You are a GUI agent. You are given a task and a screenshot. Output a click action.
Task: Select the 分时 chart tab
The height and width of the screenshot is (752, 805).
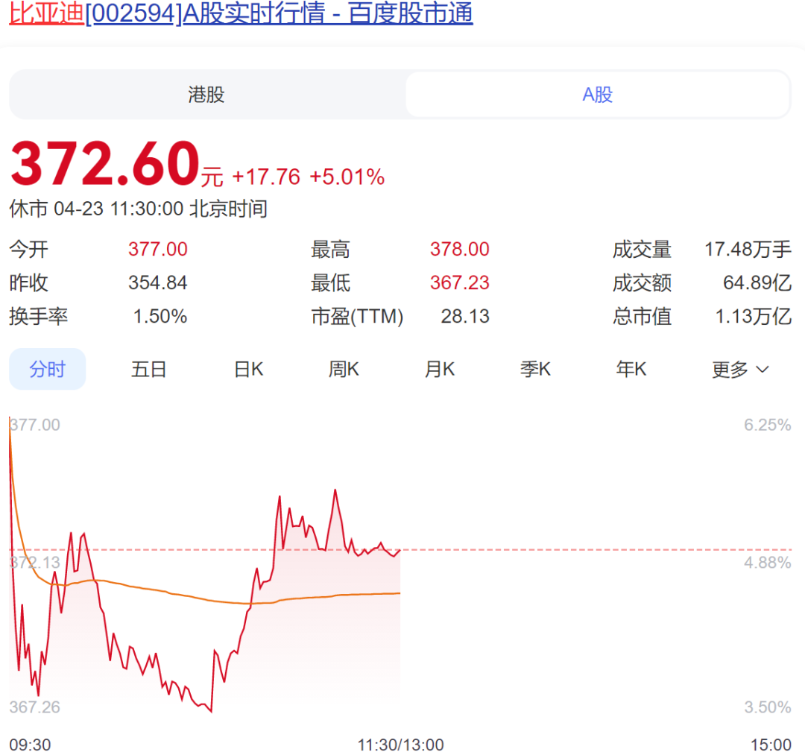(47, 369)
